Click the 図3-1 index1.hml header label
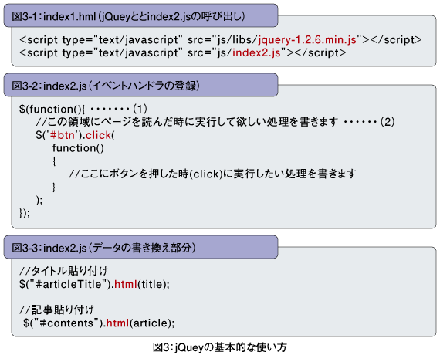This screenshot has height=355, width=440. point(128,16)
